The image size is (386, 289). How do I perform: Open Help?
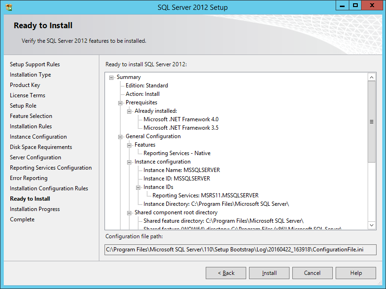pos(355,273)
